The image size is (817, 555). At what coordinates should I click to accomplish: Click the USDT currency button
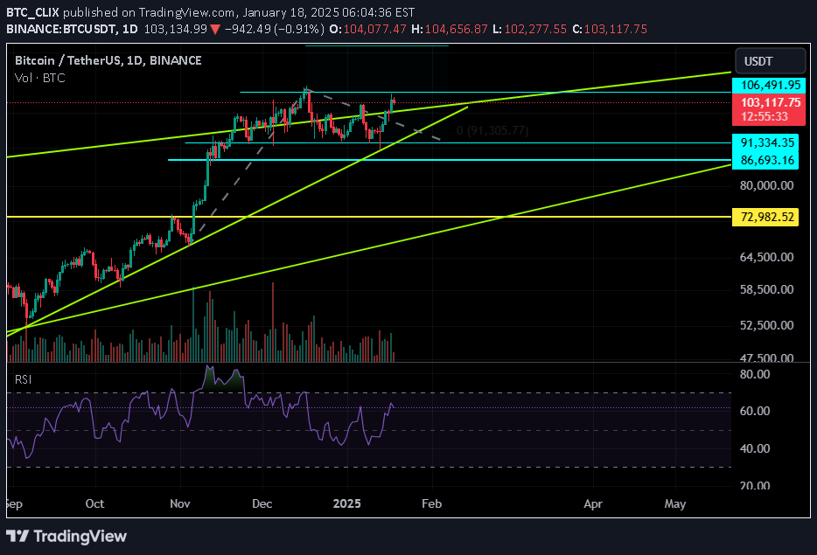(770, 61)
